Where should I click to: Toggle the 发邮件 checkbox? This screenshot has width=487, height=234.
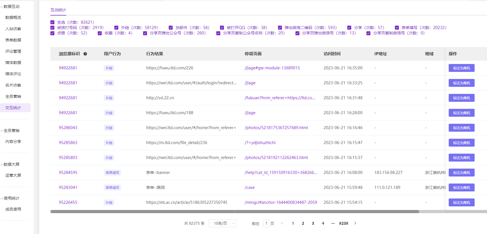[171, 28]
